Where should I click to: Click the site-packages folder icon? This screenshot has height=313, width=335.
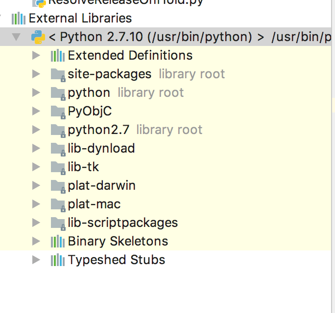tap(58, 74)
